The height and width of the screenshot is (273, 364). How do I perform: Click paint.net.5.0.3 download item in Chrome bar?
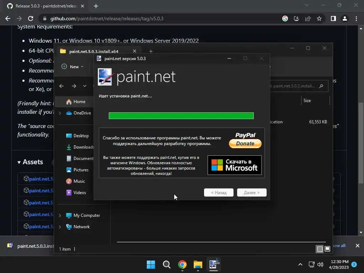(30, 246)
